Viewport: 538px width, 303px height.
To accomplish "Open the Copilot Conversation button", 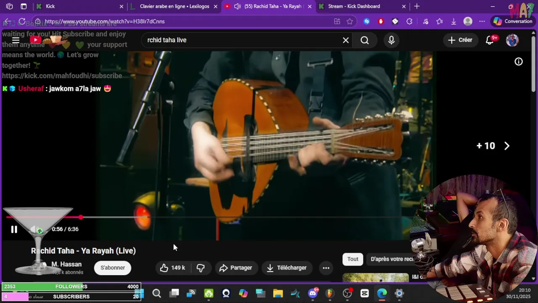I will coord(513,21).
